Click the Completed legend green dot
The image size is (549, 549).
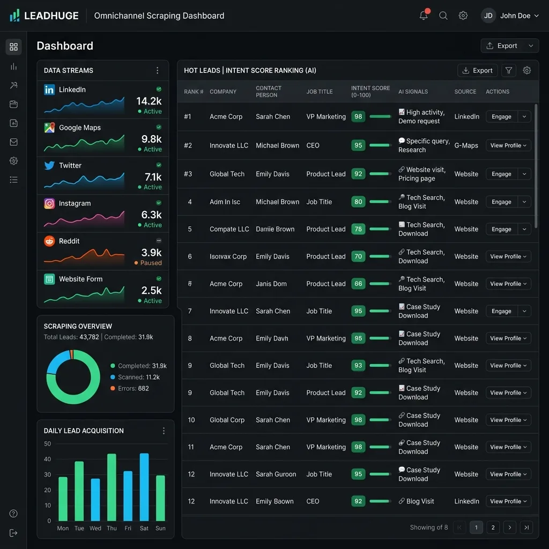tap(113, 366)
